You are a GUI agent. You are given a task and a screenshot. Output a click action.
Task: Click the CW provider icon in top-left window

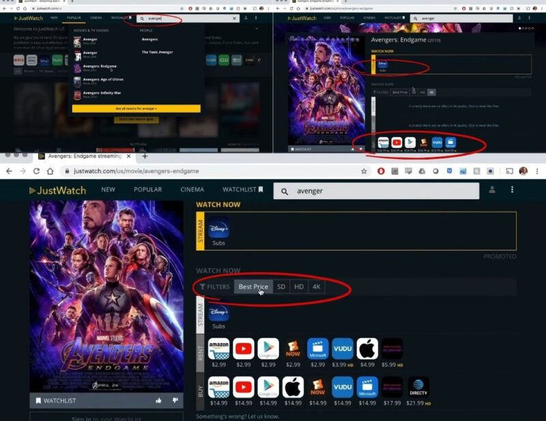224,60
